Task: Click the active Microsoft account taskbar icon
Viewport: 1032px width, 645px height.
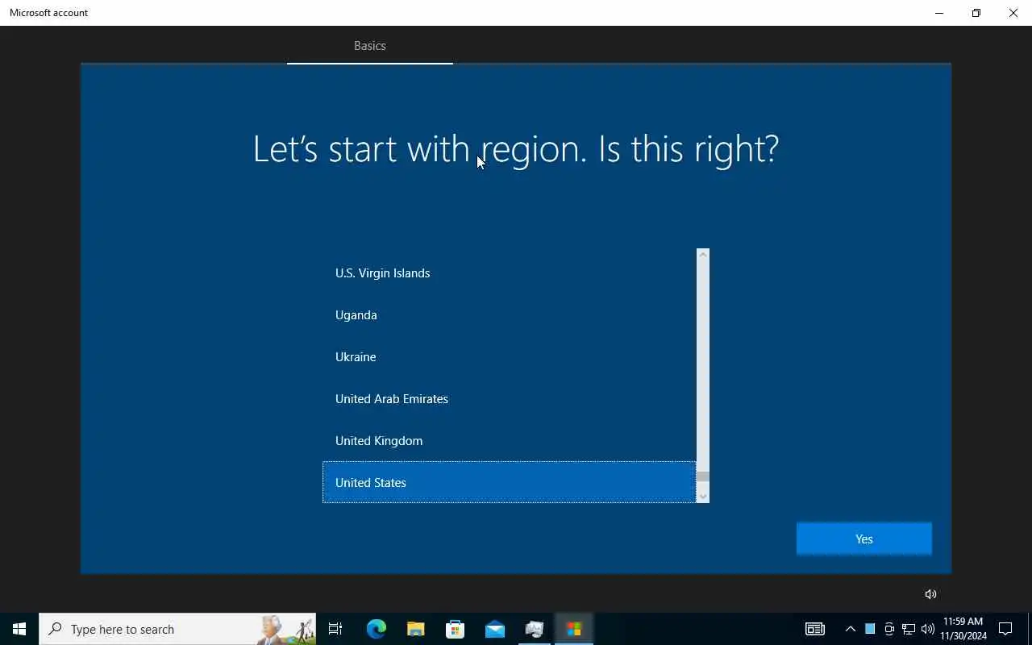Action: pos(574,629)
